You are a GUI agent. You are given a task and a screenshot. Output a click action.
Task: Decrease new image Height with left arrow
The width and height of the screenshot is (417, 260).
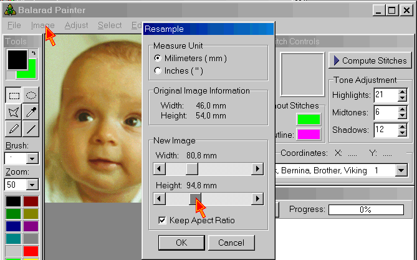point(160,199)
